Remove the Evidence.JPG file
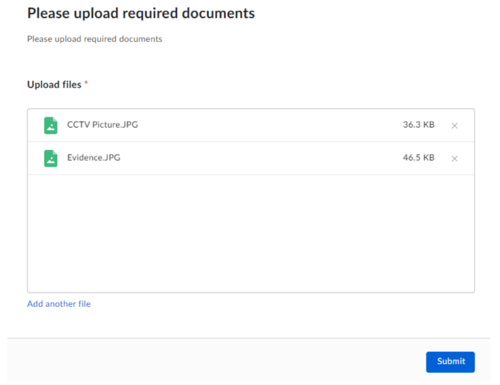 coord(454,159)
